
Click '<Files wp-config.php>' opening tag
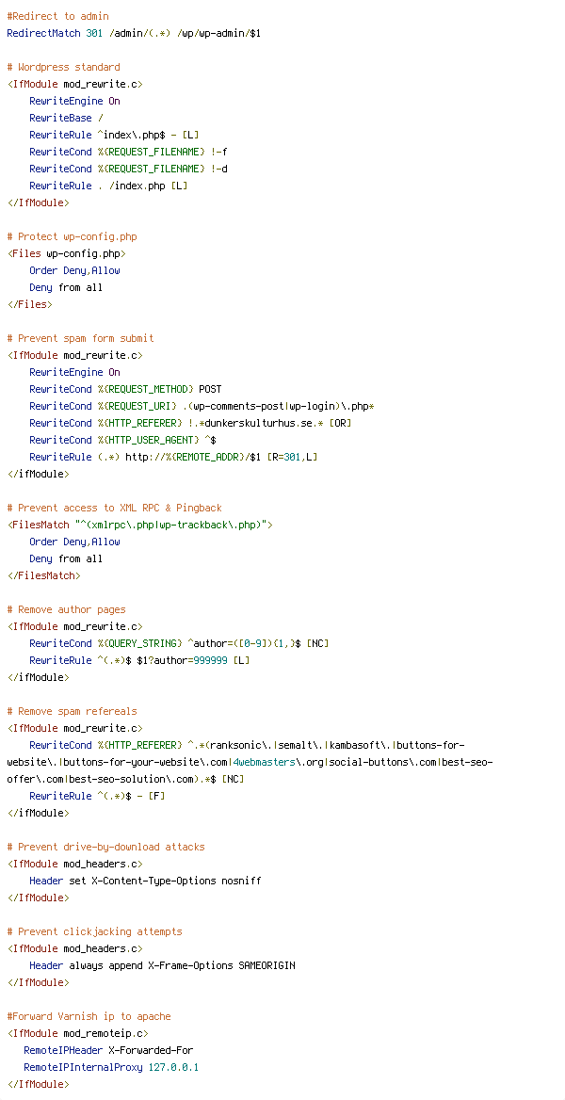66,253
